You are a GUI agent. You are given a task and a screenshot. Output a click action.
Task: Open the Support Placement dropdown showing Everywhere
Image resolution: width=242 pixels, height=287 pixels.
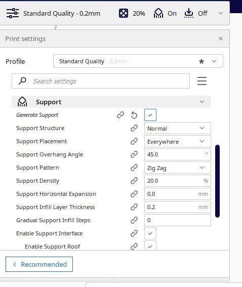pyautogui.click(x=178, y=141)
